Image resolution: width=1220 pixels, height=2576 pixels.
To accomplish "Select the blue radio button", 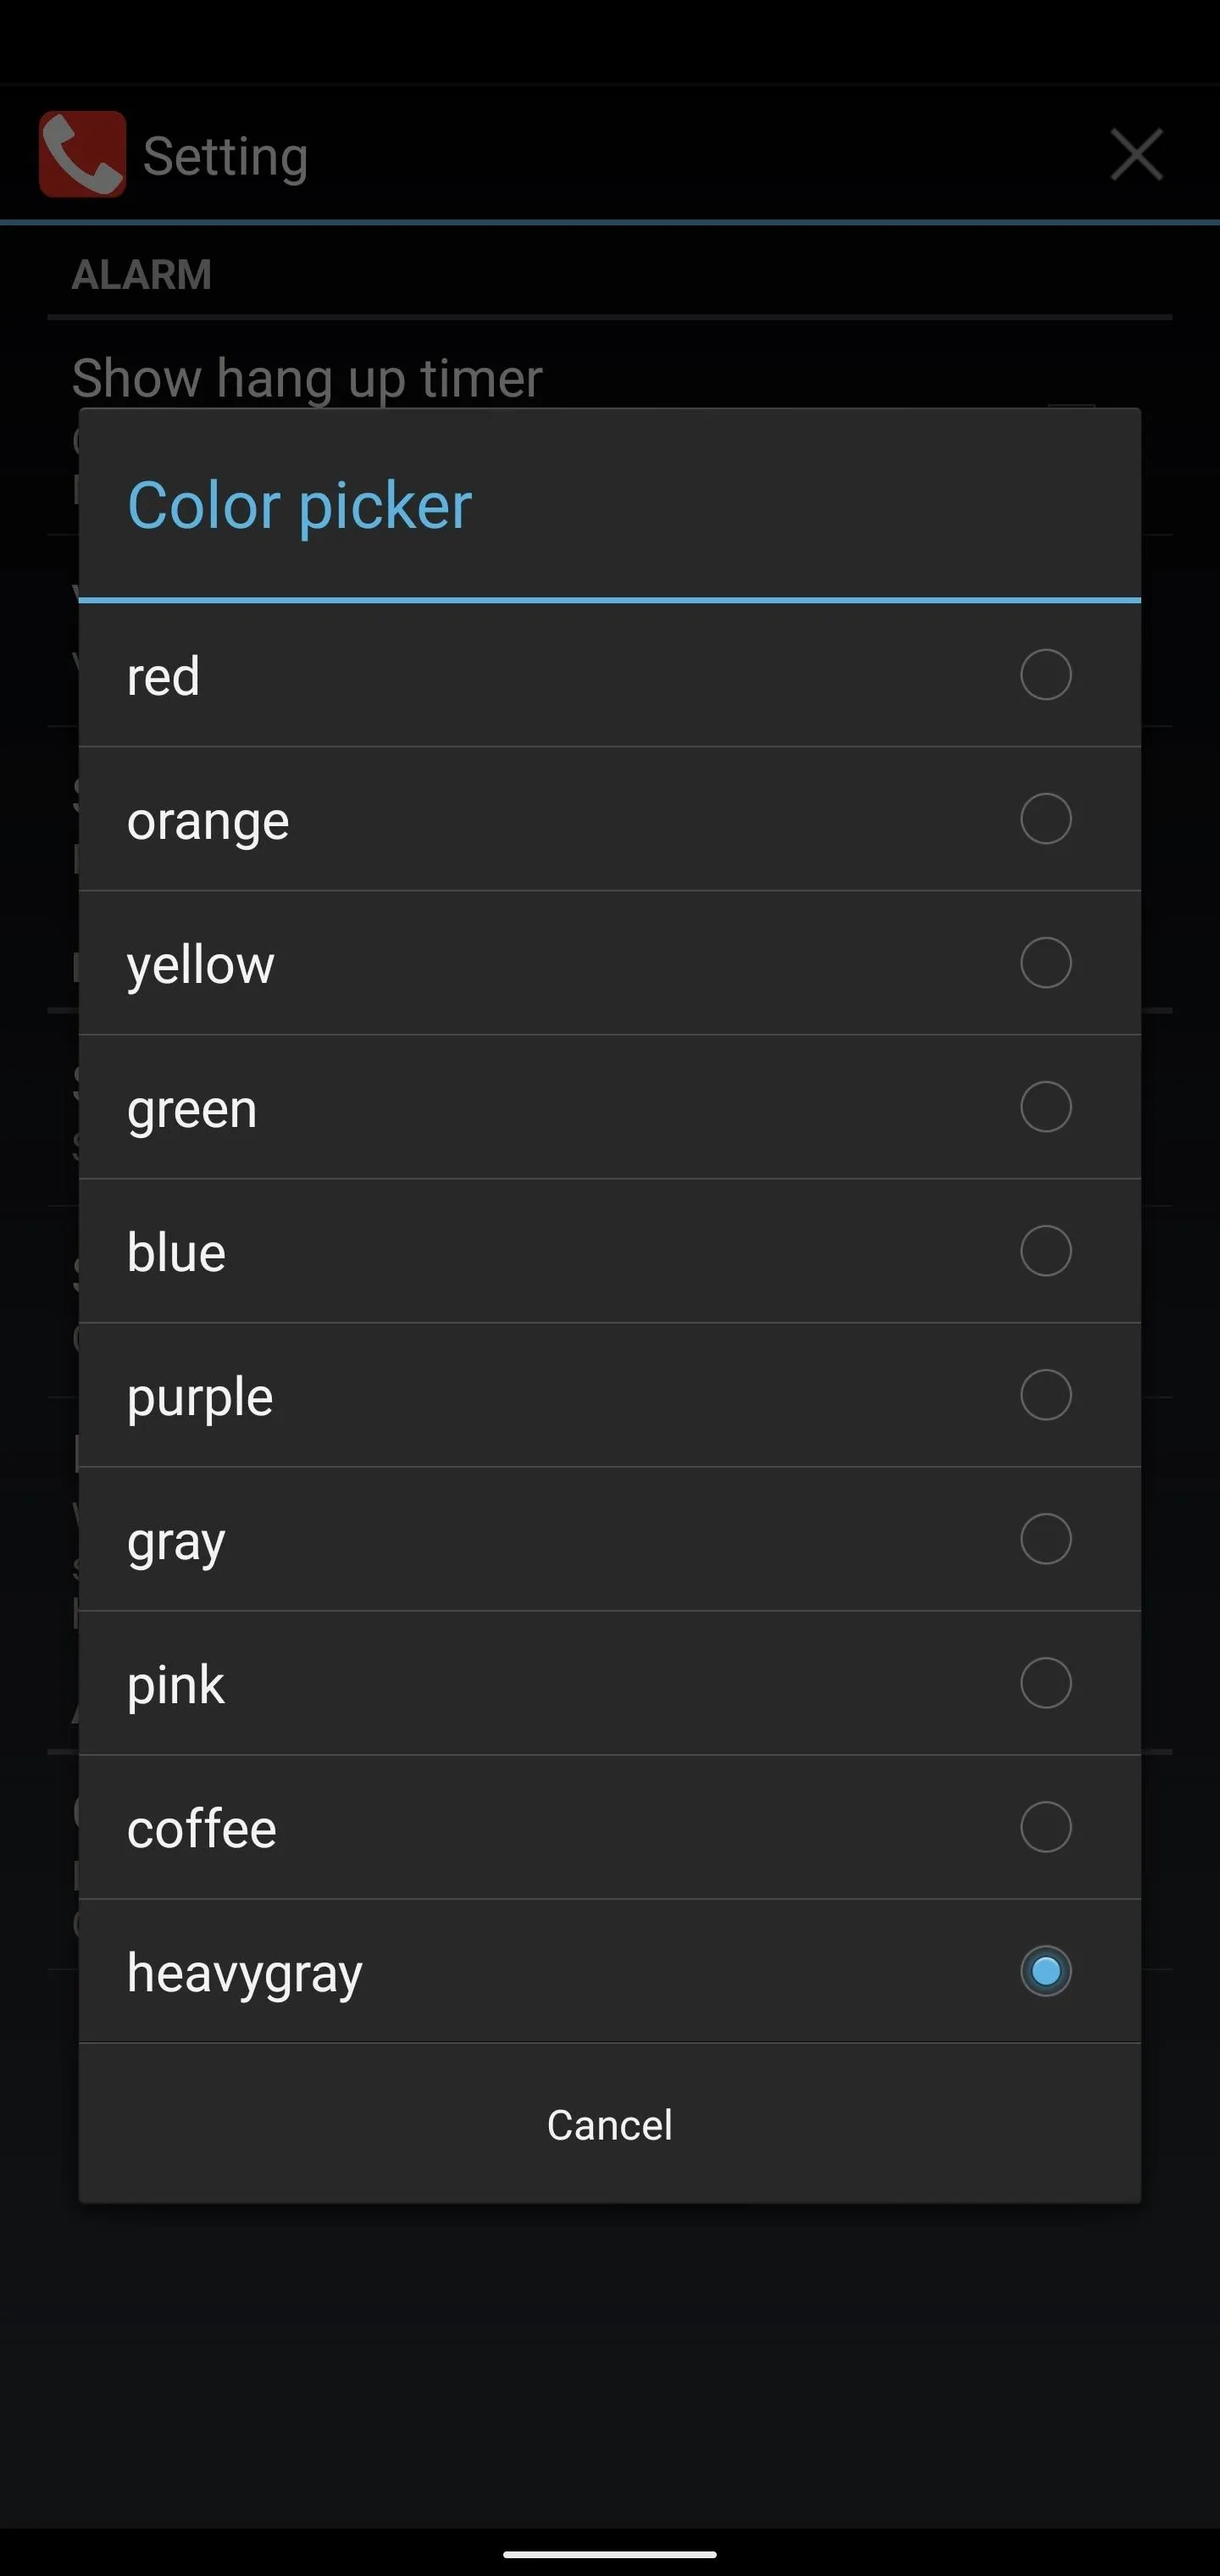I will point(1045,1251).
